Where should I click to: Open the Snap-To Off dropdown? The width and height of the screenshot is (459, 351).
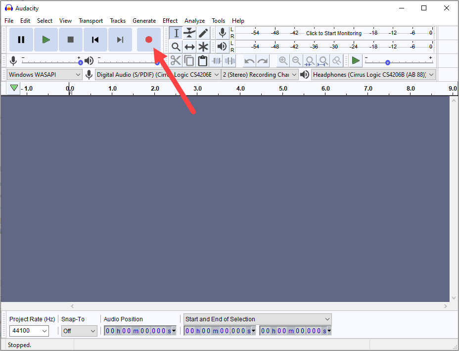coord(79,331)
